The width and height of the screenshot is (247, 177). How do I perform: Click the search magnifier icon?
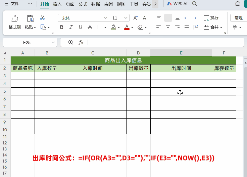click(x=195, y=4)
